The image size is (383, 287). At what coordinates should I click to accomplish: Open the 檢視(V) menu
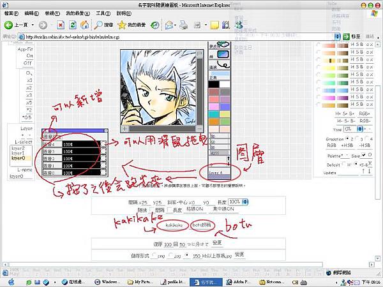coord(52,13)
